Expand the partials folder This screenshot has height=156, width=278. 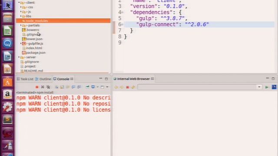pos(21,25)
